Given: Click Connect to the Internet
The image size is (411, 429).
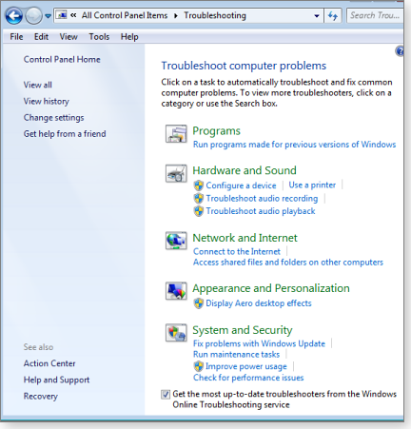Looking at the screenshot, I should (237, 251).
